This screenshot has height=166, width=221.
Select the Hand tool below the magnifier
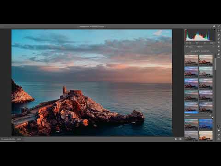pyautogui.click(x=219, y=130)
